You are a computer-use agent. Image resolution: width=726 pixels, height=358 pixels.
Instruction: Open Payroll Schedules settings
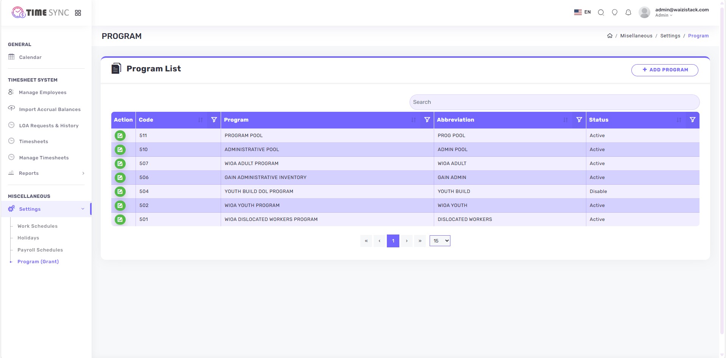(x=40, y=250)
